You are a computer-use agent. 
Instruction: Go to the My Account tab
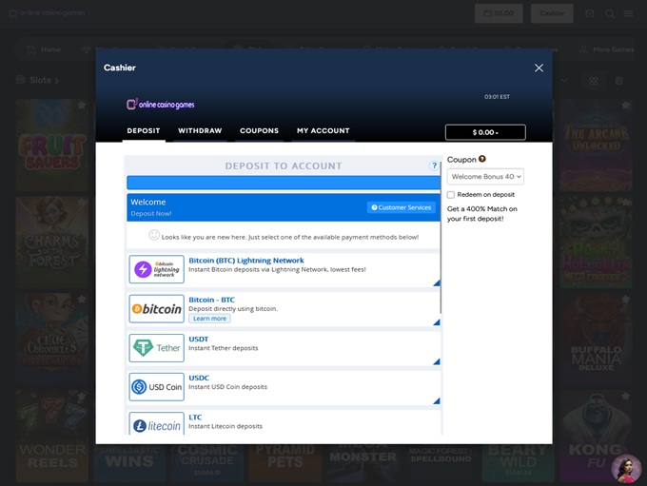(323, 130)
